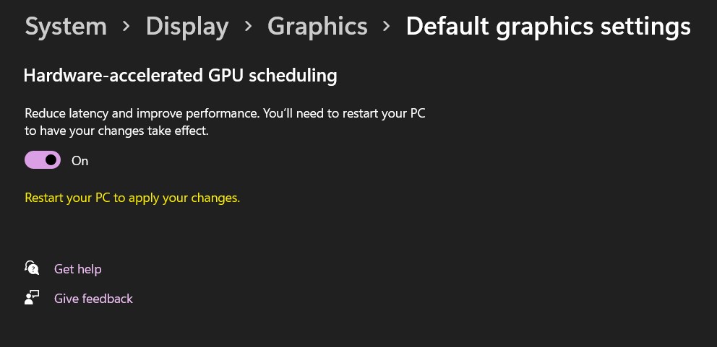The height and width of the screenshot is (347, 717).
Task: Navigate to the Display breadcrumb level
Action: (187, 27)
